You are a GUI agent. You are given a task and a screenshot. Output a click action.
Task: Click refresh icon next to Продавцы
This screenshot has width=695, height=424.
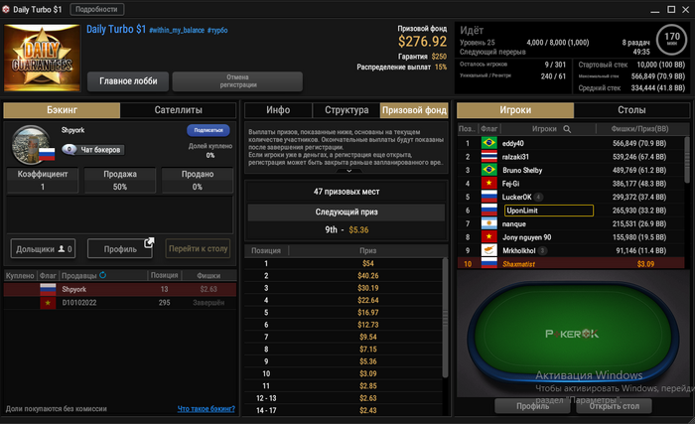tap(103, 275)
